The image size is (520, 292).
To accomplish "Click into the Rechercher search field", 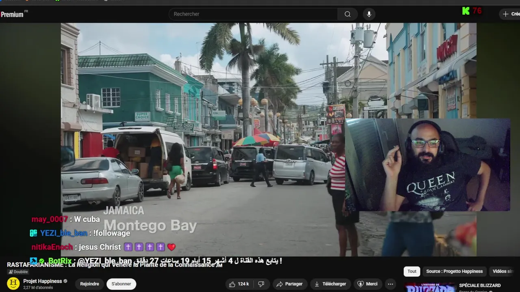I will (253, 14).
